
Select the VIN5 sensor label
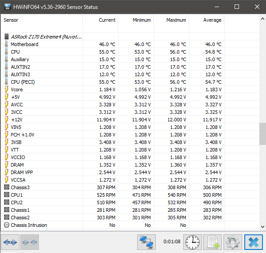tap(16, 127)
